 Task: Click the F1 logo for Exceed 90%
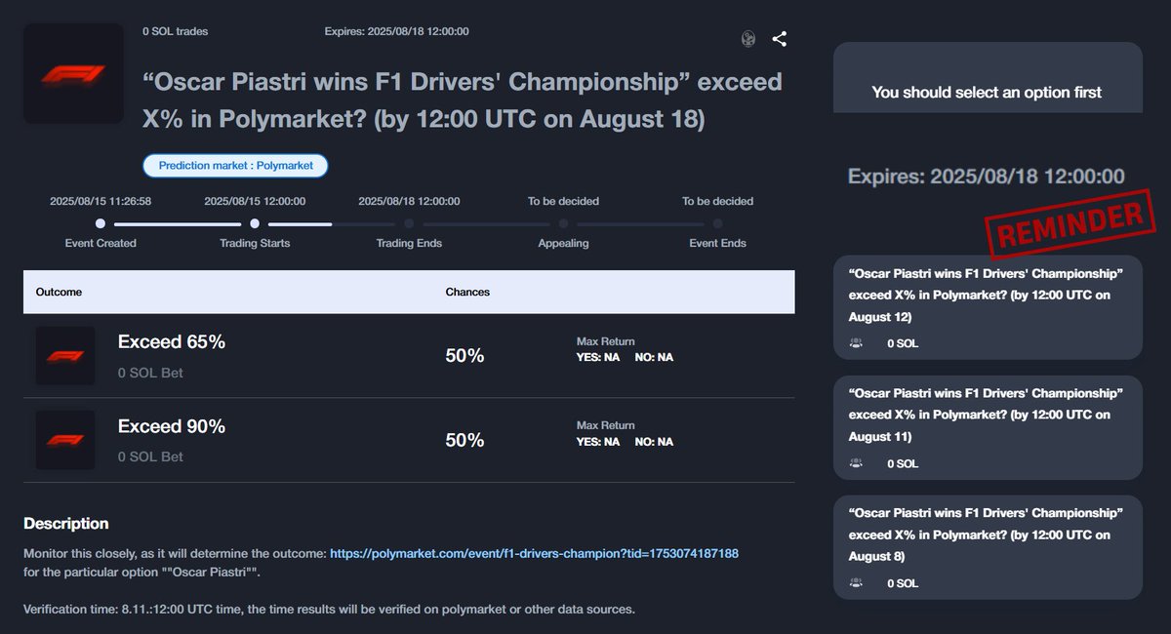click(x=65, y=440)
